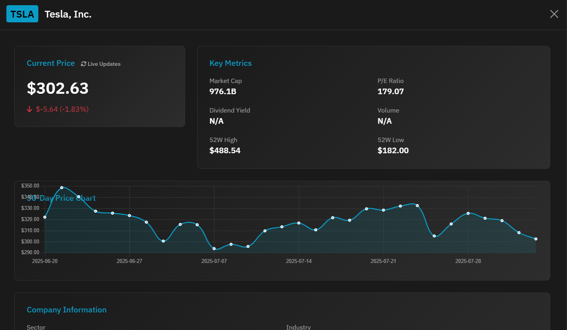Click the red down arrow price change icon

30,109
